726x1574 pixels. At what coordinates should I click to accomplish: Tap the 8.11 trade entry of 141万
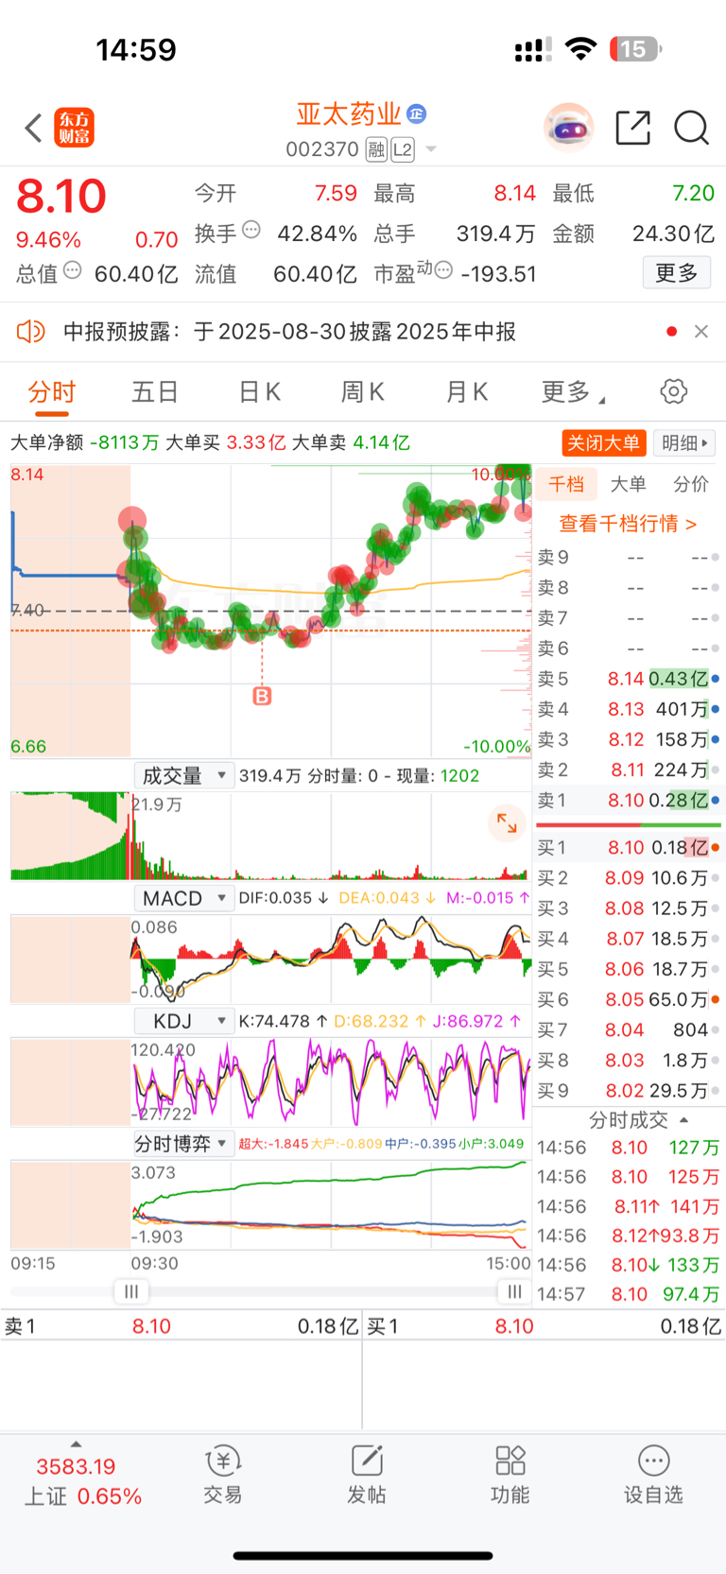click(x=629, y=1206)
